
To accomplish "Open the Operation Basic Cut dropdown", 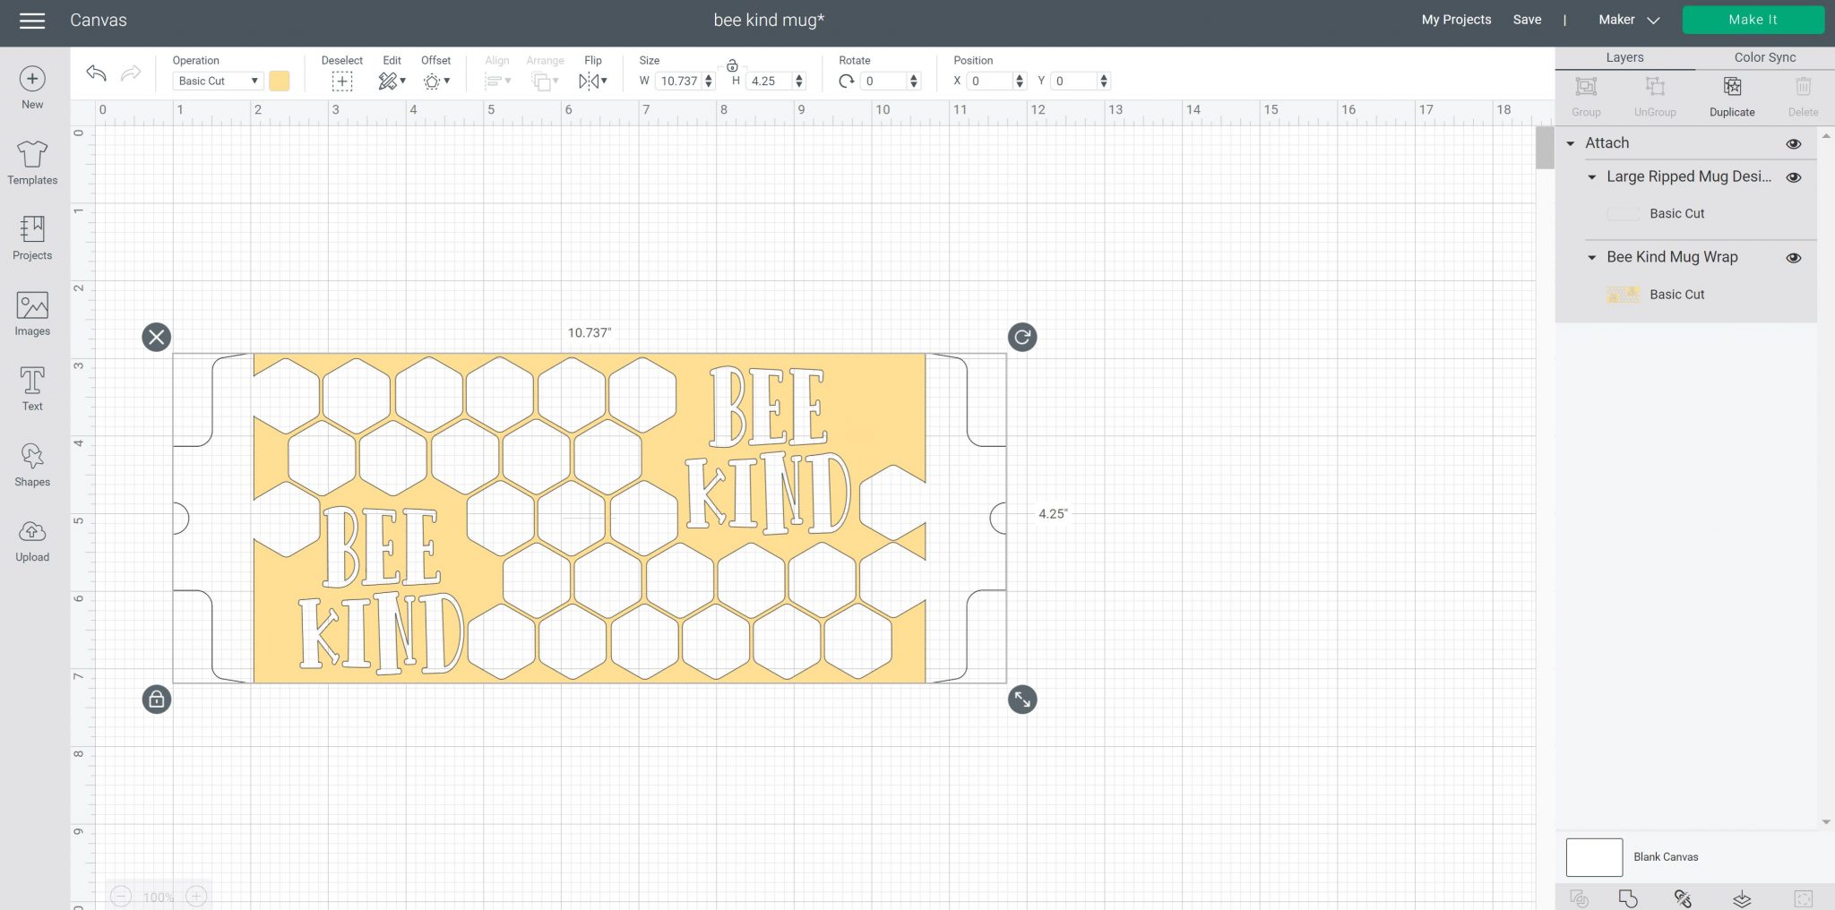I will point(218,82).
